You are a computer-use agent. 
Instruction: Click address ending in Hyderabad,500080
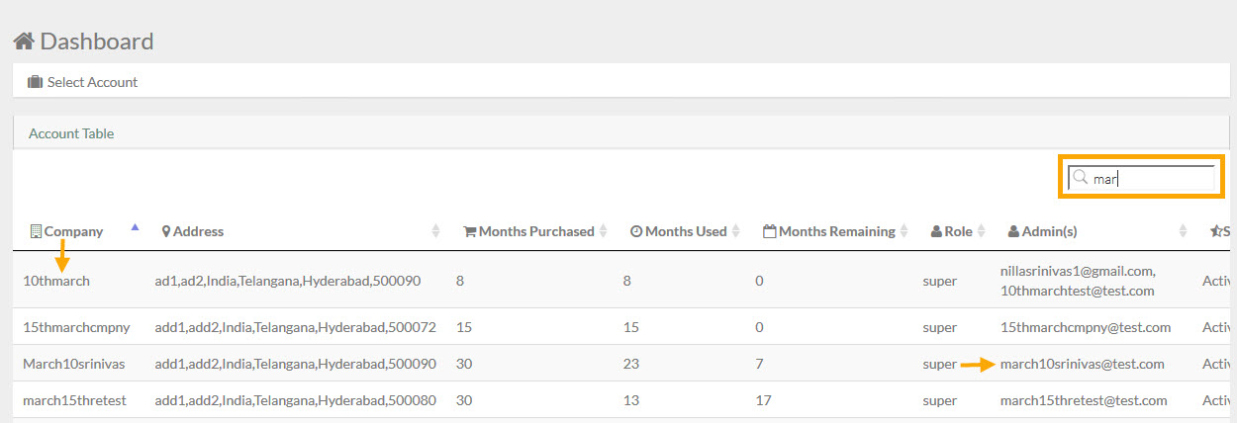(295, 400)
